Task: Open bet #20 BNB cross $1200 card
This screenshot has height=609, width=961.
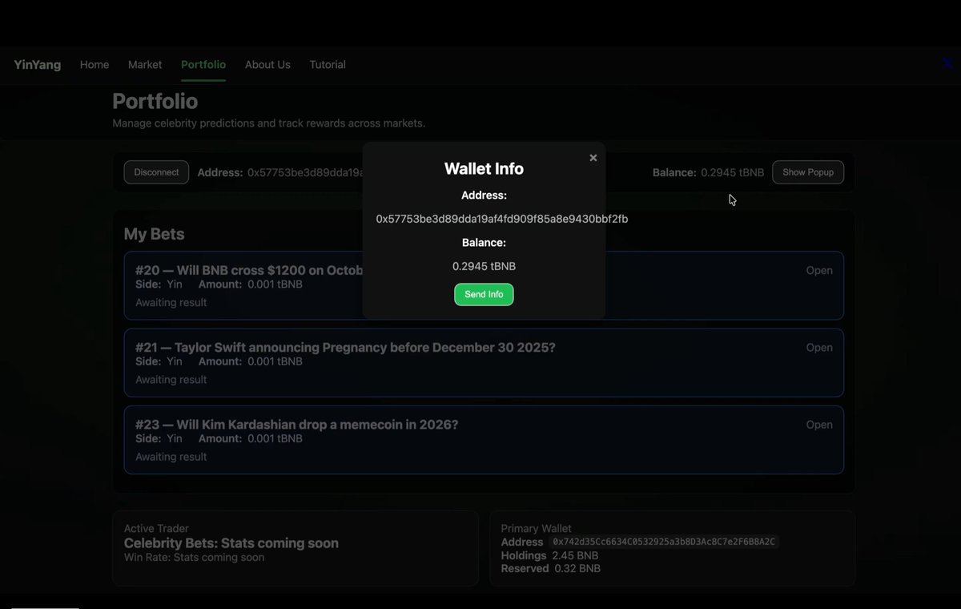Action: [x=484, y=286]
